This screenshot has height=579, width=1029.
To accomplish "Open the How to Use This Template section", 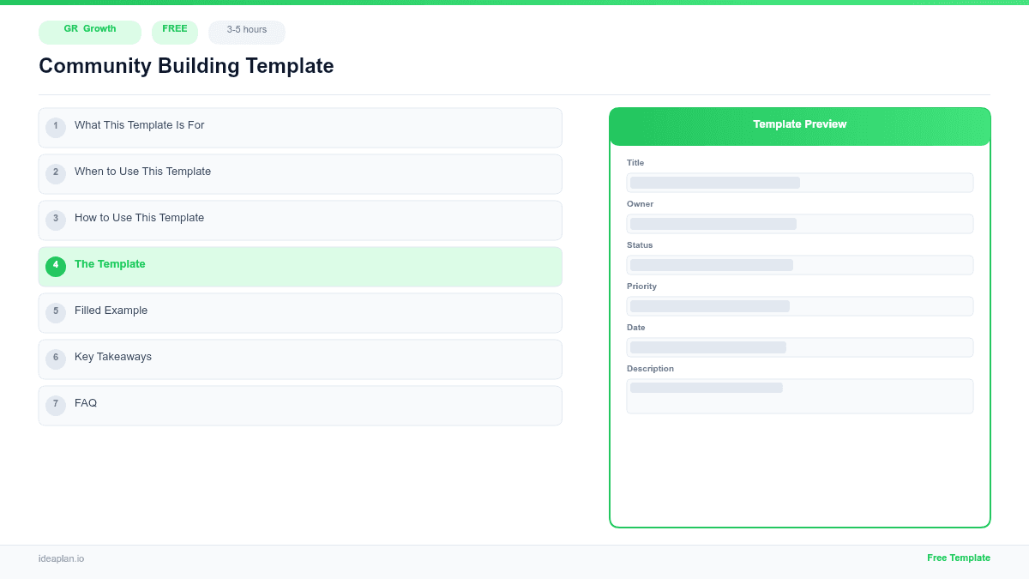I will pos(300,220).
